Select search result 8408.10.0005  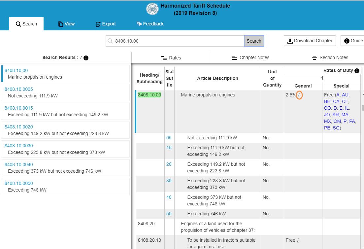tap(65, 92)
